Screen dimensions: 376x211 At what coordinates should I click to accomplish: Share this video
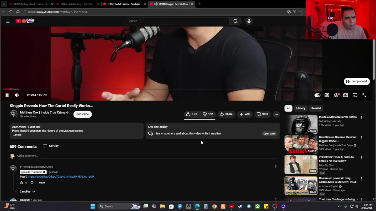pos(226,114)
